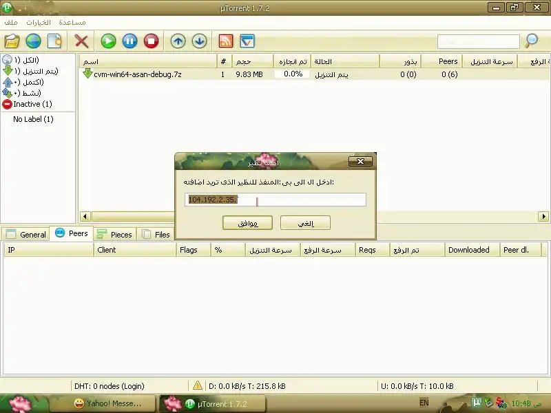Sort by the # column header
The image size is (551, 413).
[223, 61]
